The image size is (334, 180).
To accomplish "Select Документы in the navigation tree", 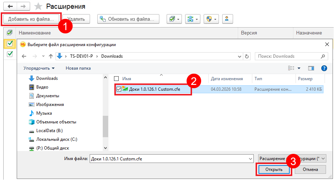I will pyautogui.click(x=48, y=96).
